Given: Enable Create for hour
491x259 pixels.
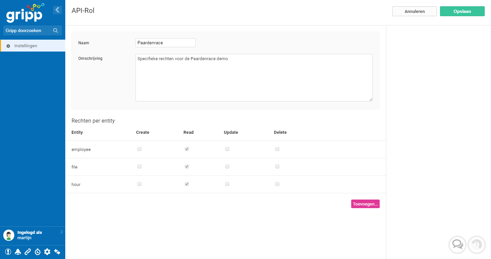Looking at the screenshot, I should point(139,184).
